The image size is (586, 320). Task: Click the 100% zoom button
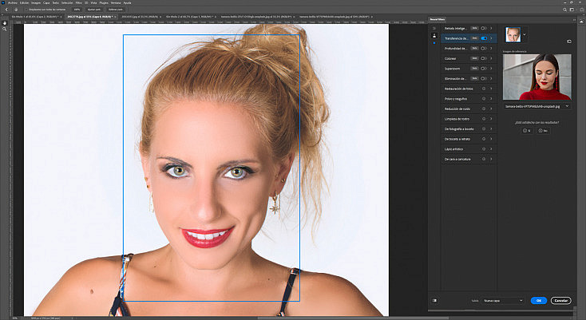(77, 10)
